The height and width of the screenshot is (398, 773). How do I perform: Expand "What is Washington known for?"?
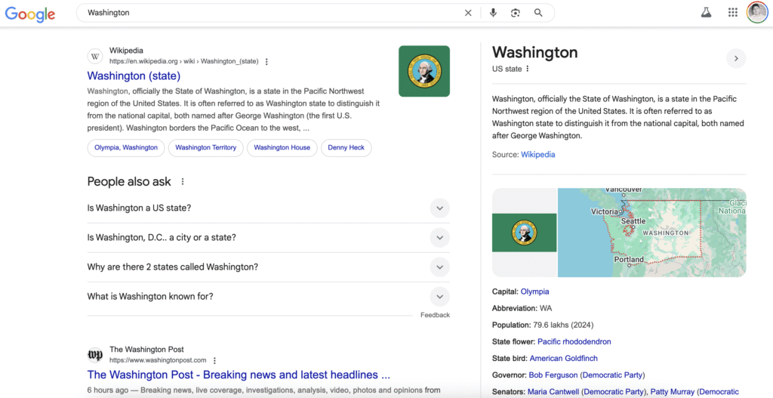(439, 297)
